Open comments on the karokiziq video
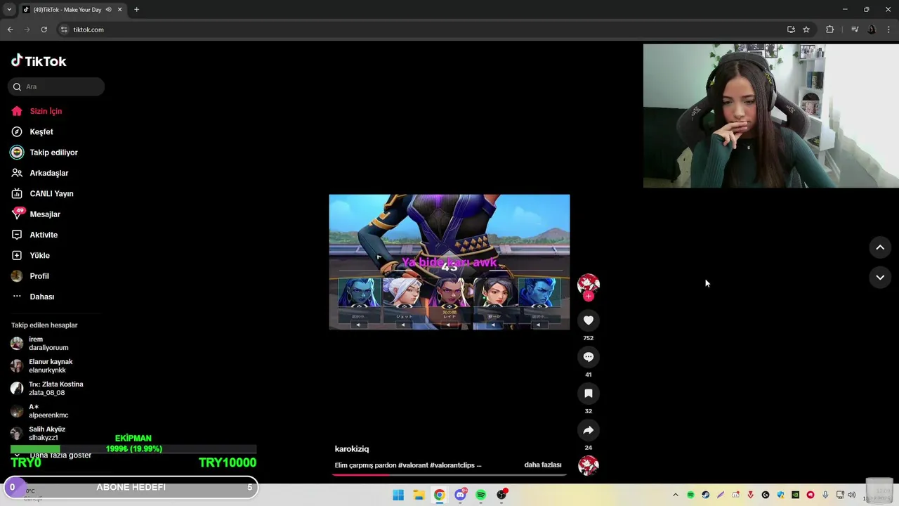The width and height of the screenshot is (899, 506). [589, 357]
